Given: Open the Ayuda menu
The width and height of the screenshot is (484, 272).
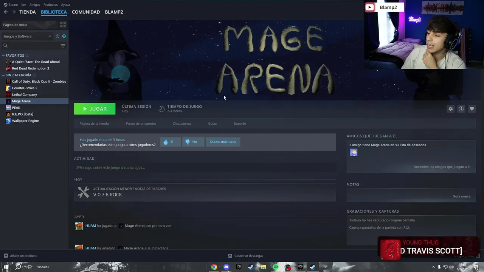Looking at the screenshot, I should click(x=66, y=5).
